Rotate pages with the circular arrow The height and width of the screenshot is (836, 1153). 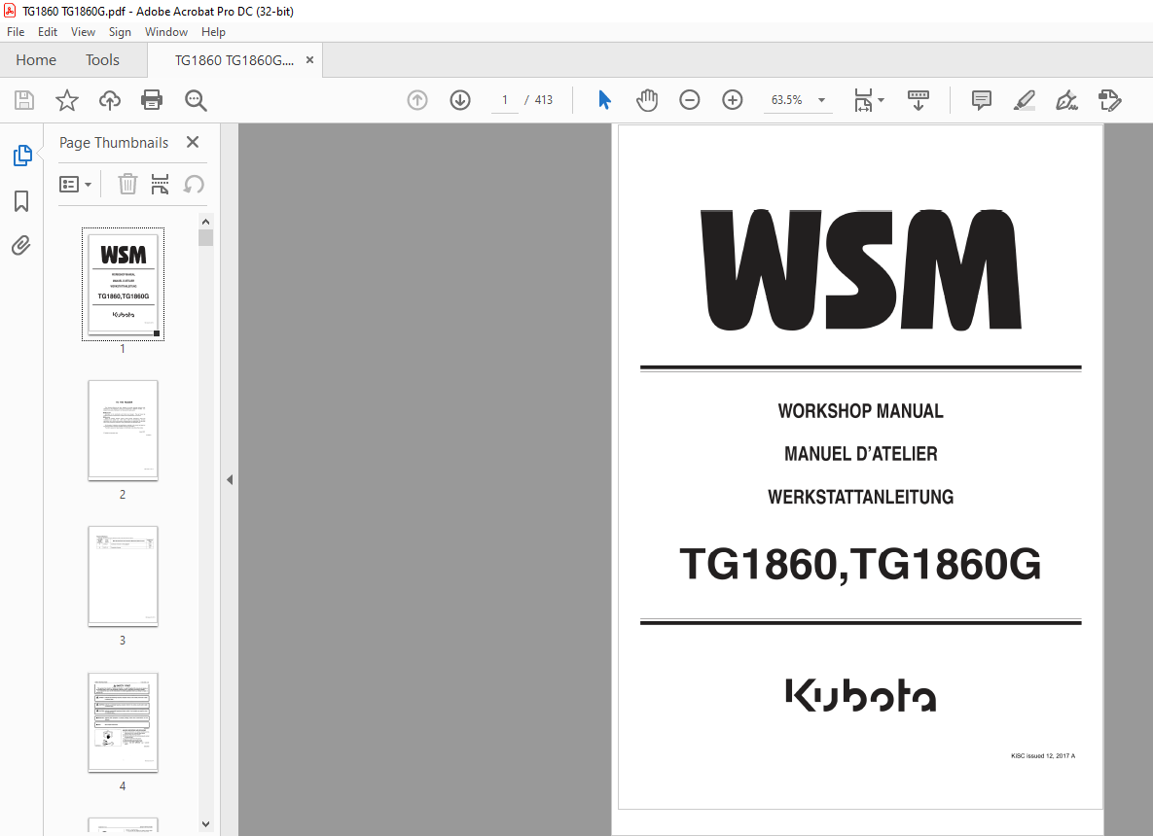click(194, 184)
